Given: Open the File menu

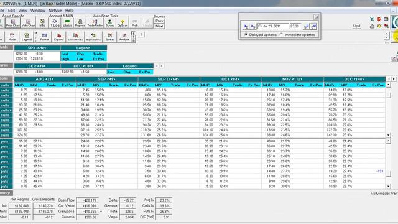Looking at the screenshot, I should (2, 11).
